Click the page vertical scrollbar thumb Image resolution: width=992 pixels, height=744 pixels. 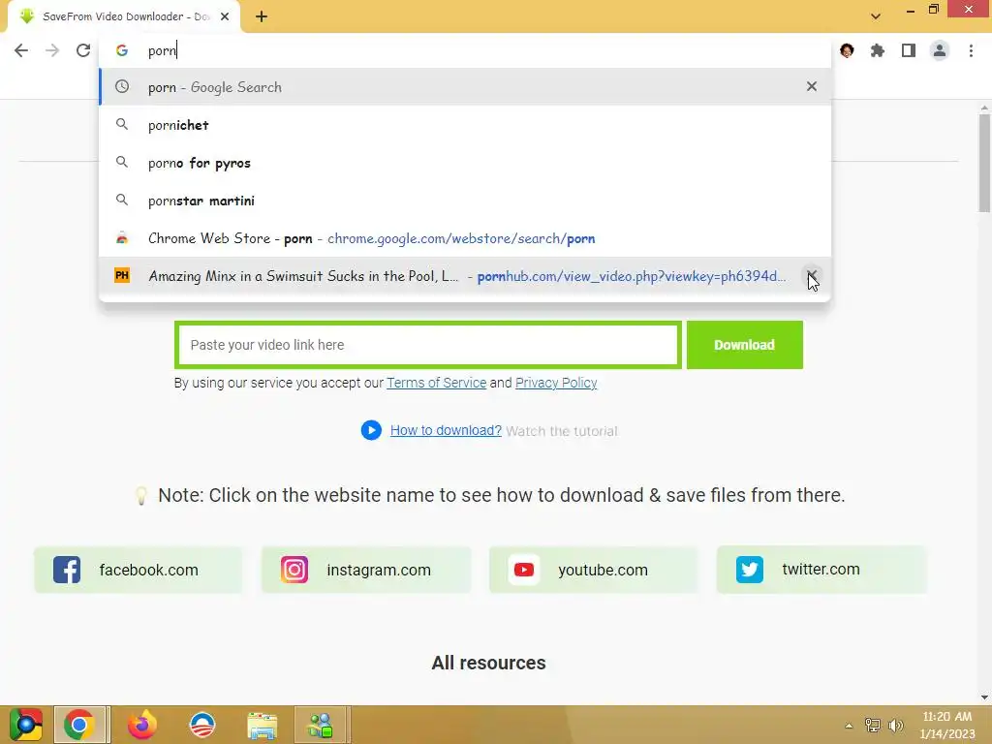coord(984,163)
